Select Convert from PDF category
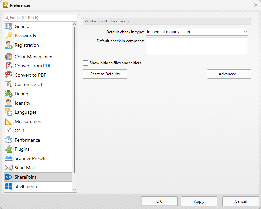Viewport: 261px width, 209px height. [x=38, y=66]
